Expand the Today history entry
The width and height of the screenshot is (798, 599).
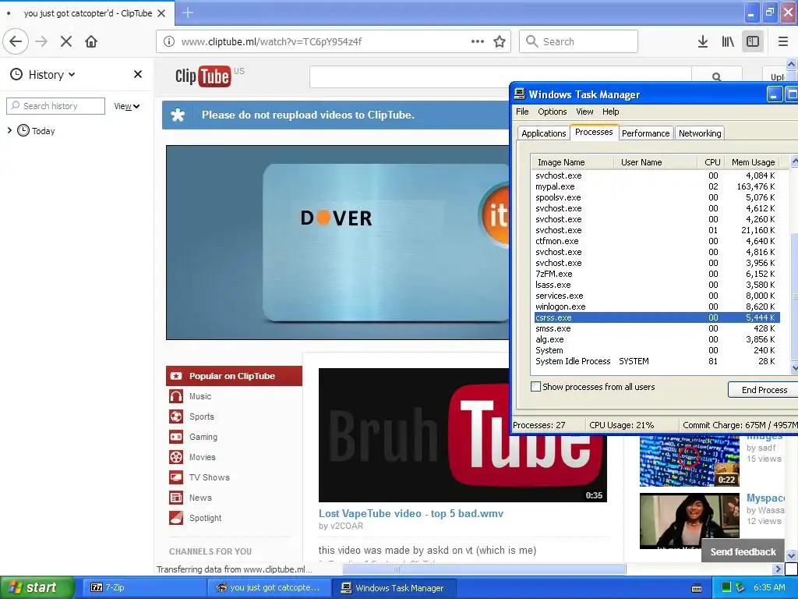(x=9, y=130)
